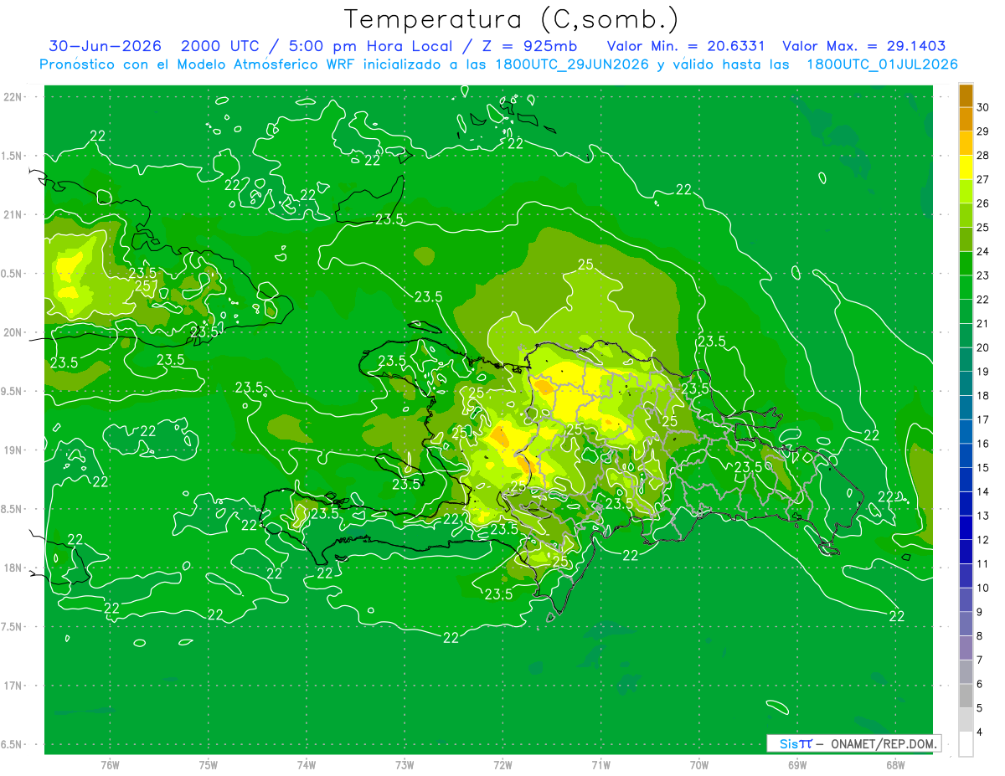Click color scale value "6"

click(981, 684)
